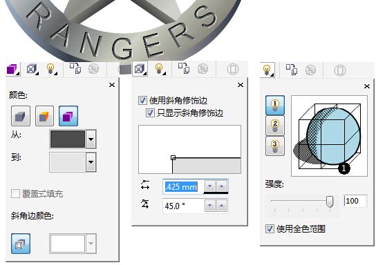Click disabled round icon in middle toolbar
Screen dimensions: 376x265
pos(233,69)
